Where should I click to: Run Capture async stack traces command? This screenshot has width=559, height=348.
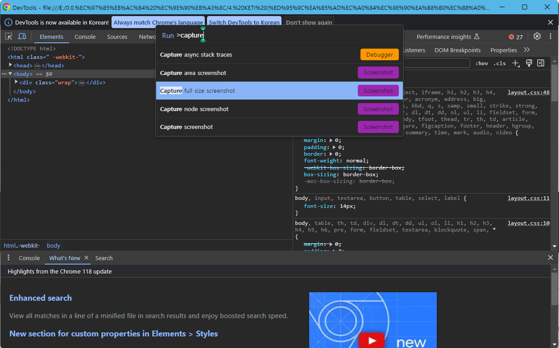pyautogui.click(x=279, y=54)
